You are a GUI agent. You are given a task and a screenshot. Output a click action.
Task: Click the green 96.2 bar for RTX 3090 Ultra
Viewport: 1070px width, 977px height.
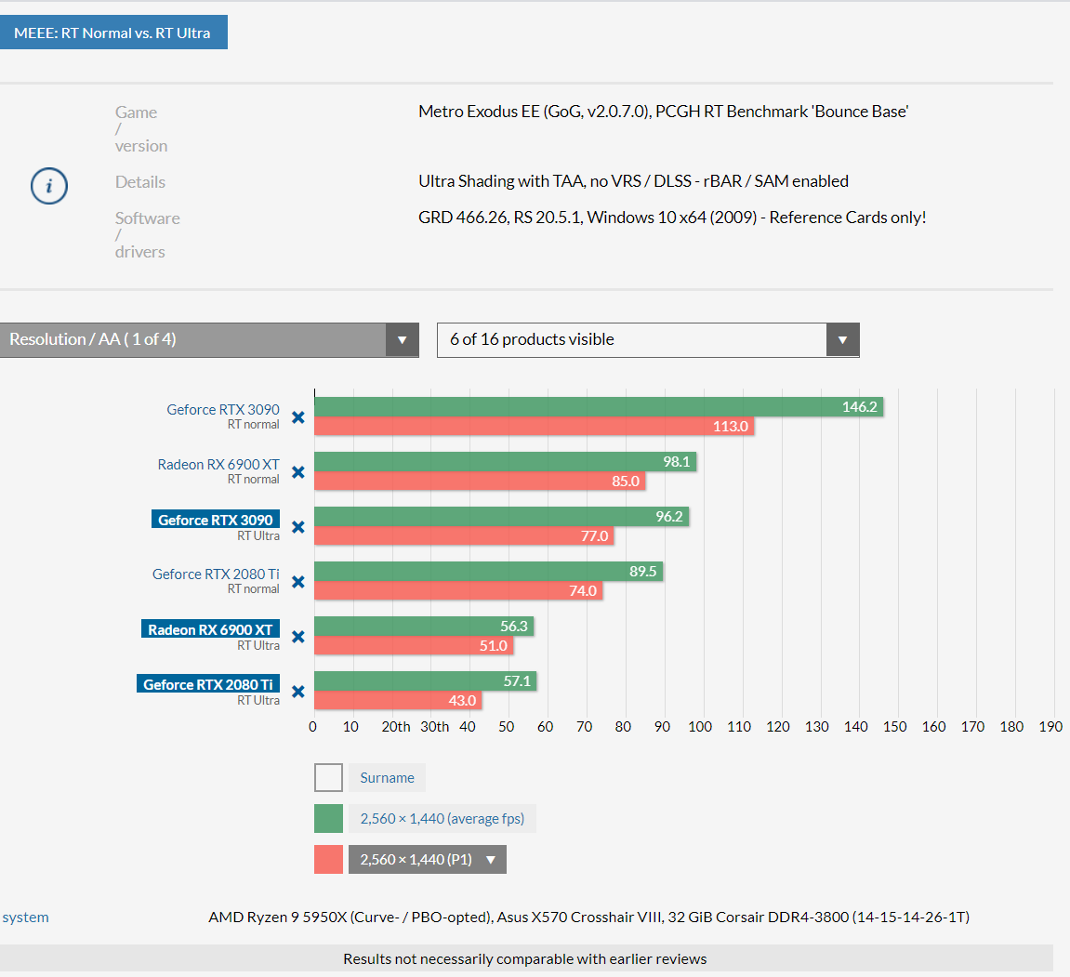click(x=502, y=517)
